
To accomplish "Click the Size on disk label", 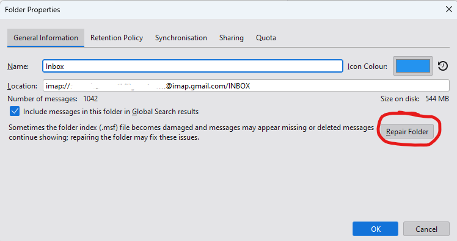I will click(x=400, y=99).
